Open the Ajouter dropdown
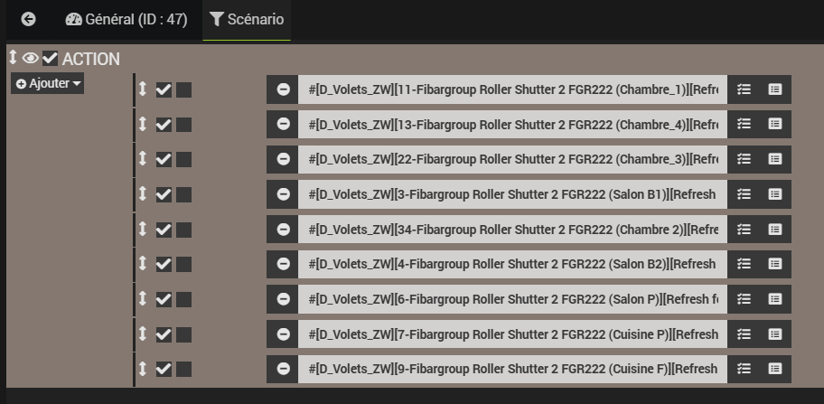The height and width of the screenshot is (404, 824). pos(48,84)
